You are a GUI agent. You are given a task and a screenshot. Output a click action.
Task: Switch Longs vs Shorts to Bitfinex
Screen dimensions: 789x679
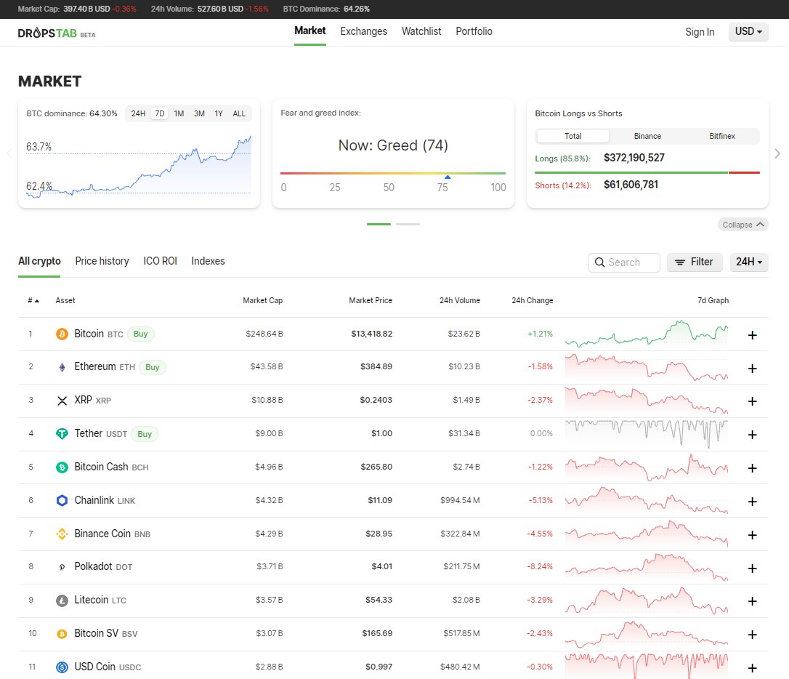click(722, 136)
